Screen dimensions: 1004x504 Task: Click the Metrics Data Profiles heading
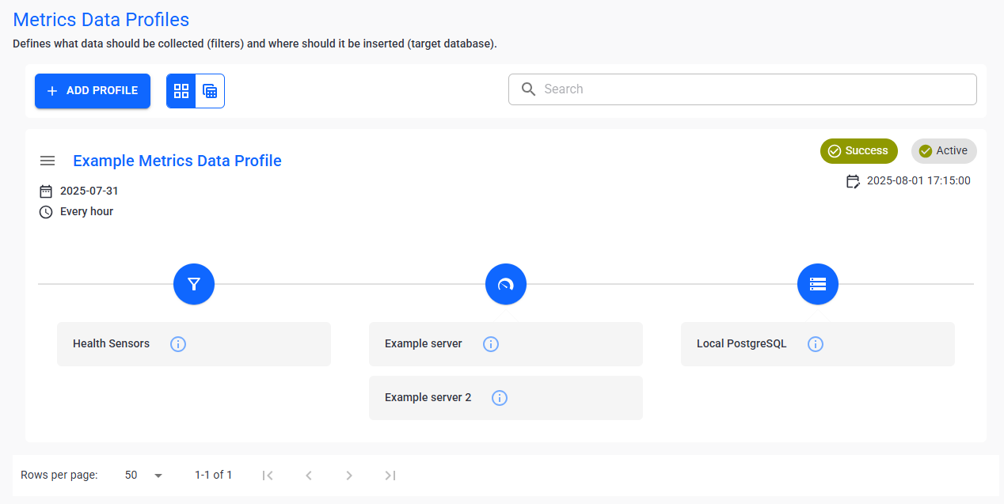101,20
